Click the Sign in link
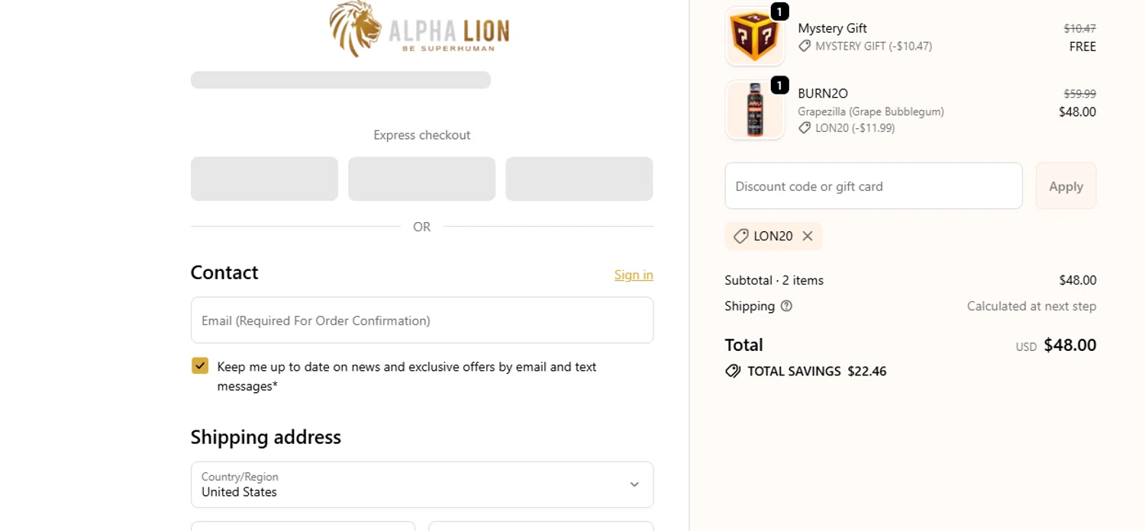 [634, 275]
